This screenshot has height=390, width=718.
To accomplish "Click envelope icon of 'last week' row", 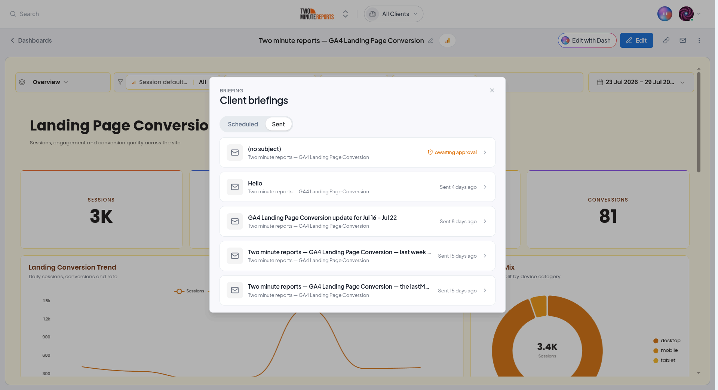I will 235,256.
